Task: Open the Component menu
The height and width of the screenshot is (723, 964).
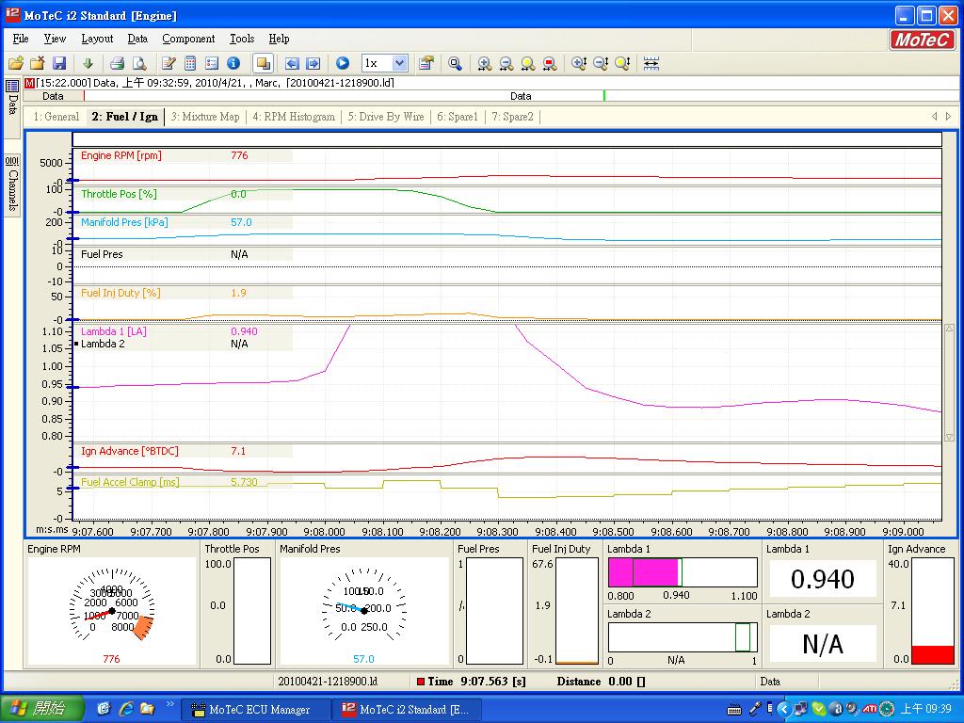Action: (188, 39)
